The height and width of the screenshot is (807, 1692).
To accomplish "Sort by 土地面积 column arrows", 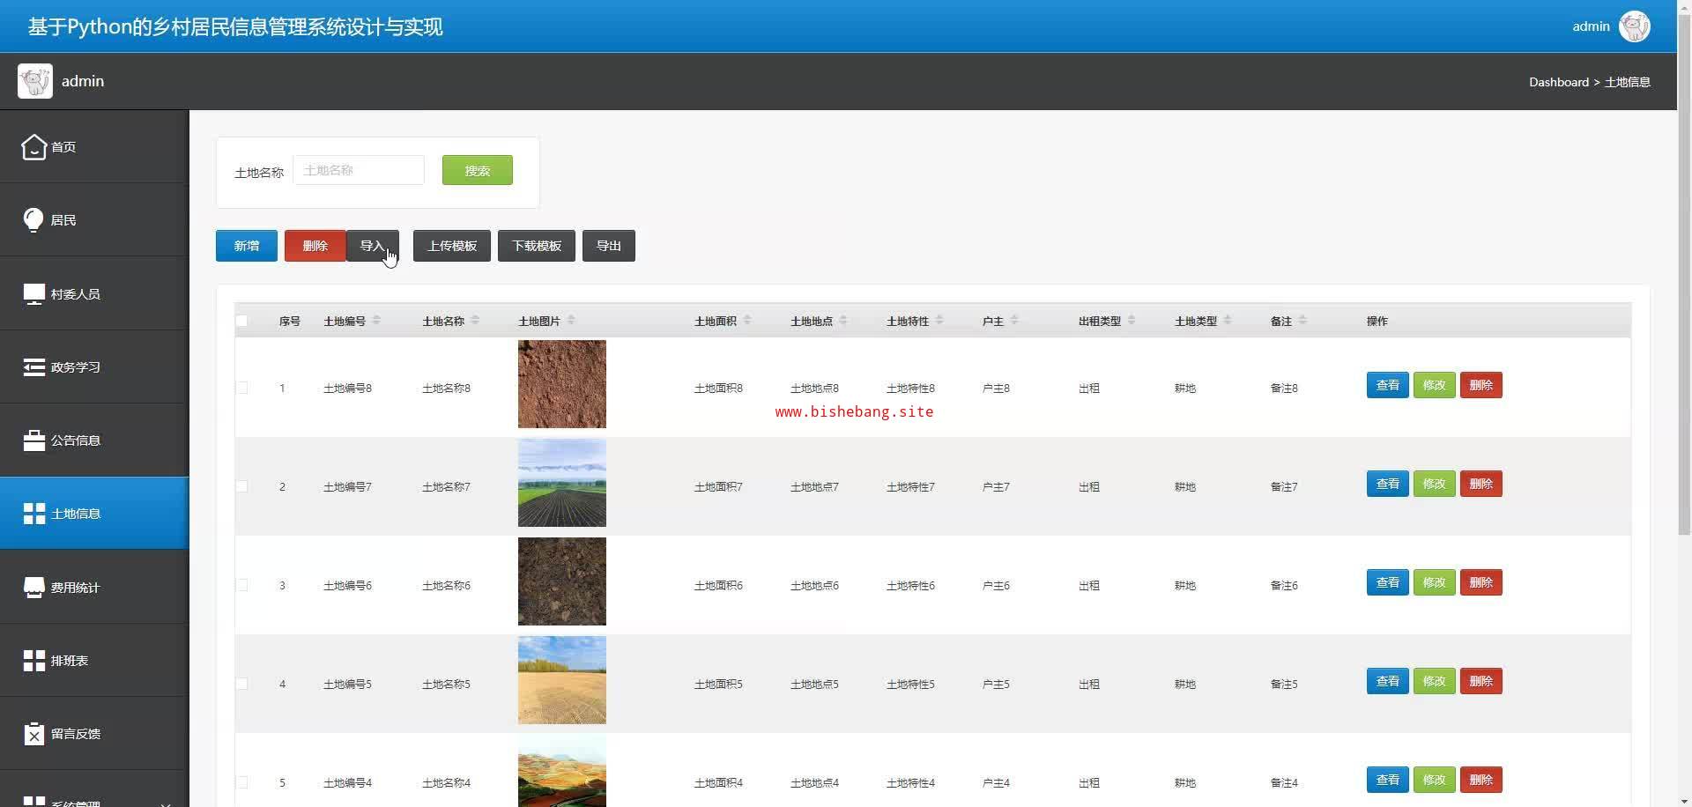I will (747, 321).
